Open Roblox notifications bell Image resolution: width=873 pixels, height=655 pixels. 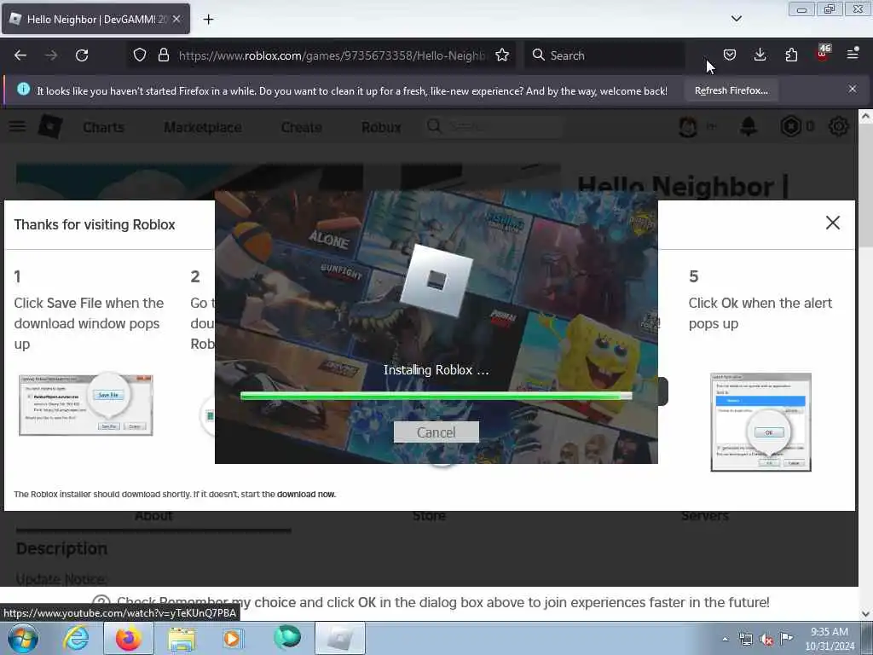[x=749, y=127]
